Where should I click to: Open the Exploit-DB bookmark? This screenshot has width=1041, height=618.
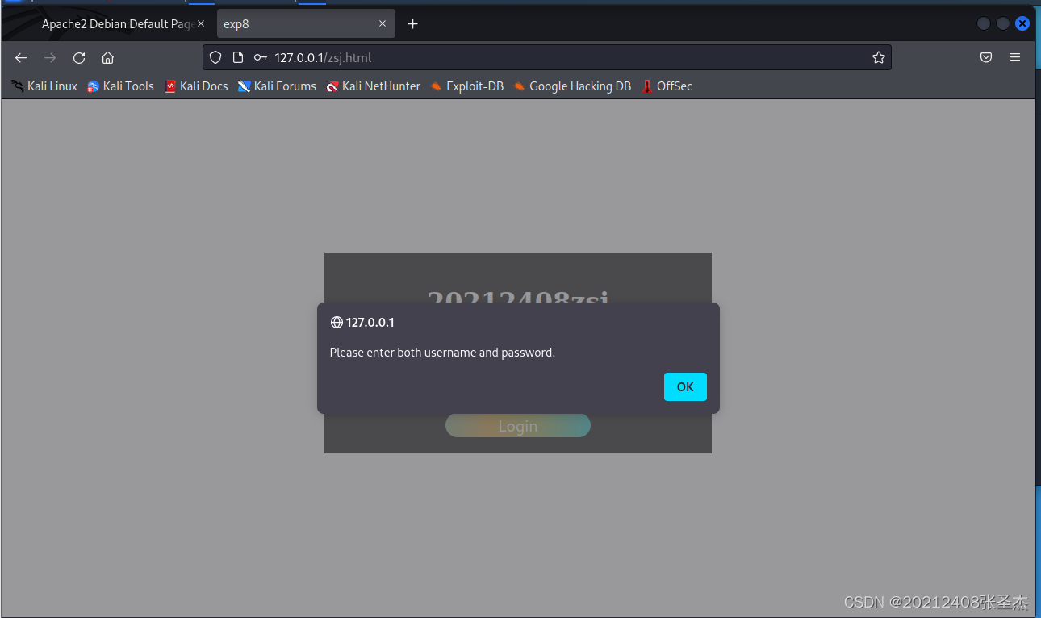pos(466,86)
